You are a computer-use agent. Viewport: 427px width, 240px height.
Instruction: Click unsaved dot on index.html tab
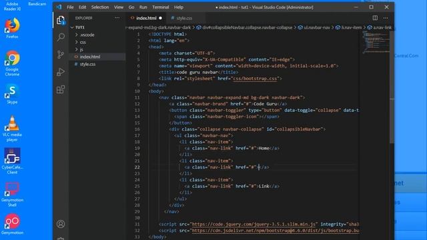[x=160, y=18]
